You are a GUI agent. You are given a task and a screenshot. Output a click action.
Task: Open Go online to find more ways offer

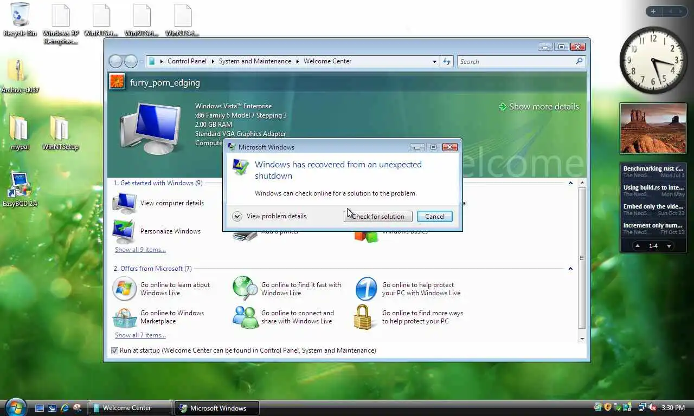(409, 317)
